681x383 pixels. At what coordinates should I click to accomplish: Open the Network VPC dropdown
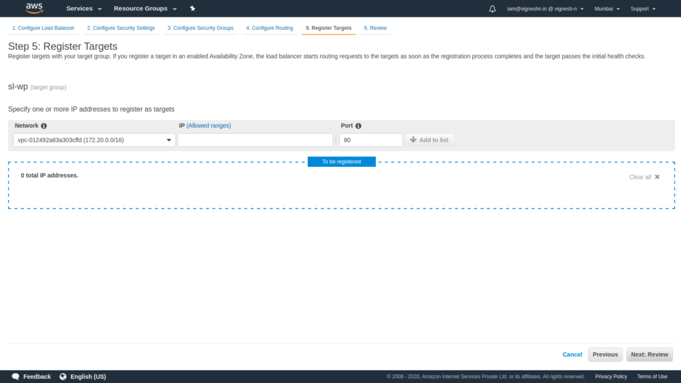pyautogui.click(x=94, y=140)
